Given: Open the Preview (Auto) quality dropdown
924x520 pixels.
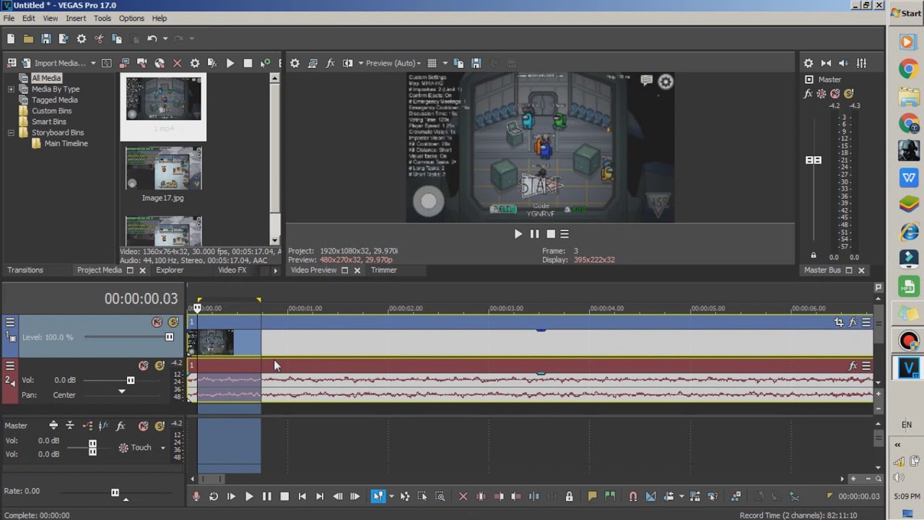Looking at the screenshot, I should pyautogui.click(x=392, y=63).
